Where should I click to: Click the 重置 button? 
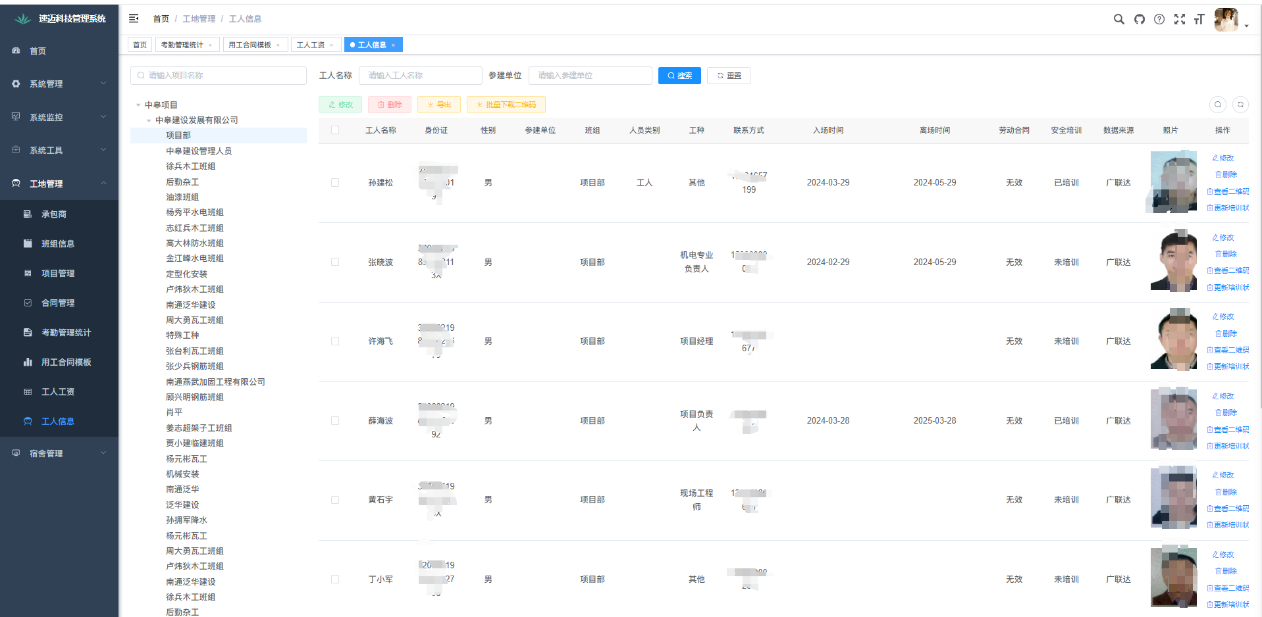tap(729, 76)
